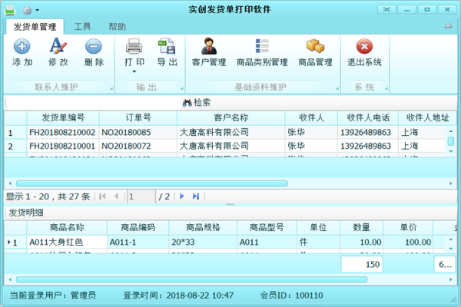Click the 客户名称 column header
Image resolution: width=461 pixels, height=307 pixels.
coord(230,117)
